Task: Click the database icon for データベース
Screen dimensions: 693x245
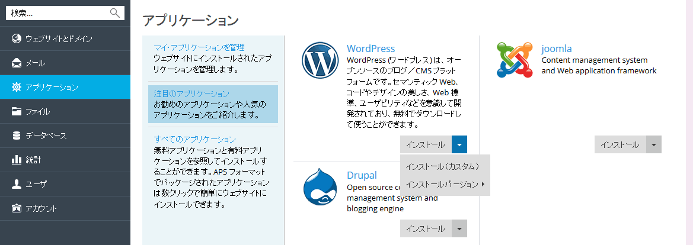Action: (17, 136)
